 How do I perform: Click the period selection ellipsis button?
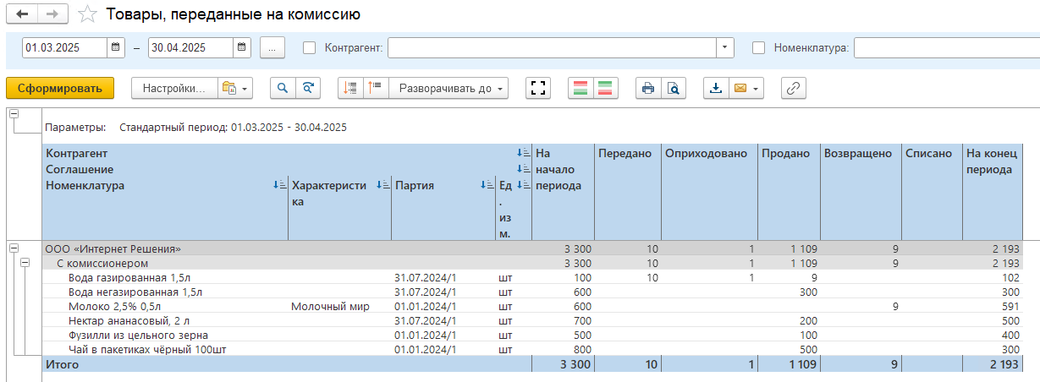[271, 48]
